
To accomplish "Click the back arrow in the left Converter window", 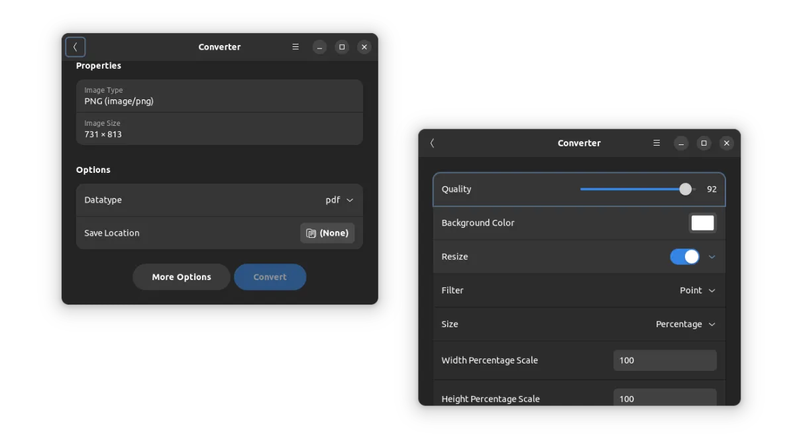I will pos(75,46).
